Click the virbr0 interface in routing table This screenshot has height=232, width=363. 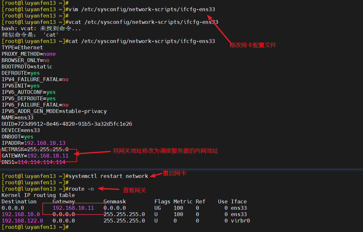click(x=240, y=221)
